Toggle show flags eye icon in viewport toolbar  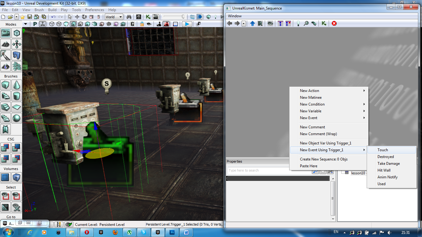(149, 24)
